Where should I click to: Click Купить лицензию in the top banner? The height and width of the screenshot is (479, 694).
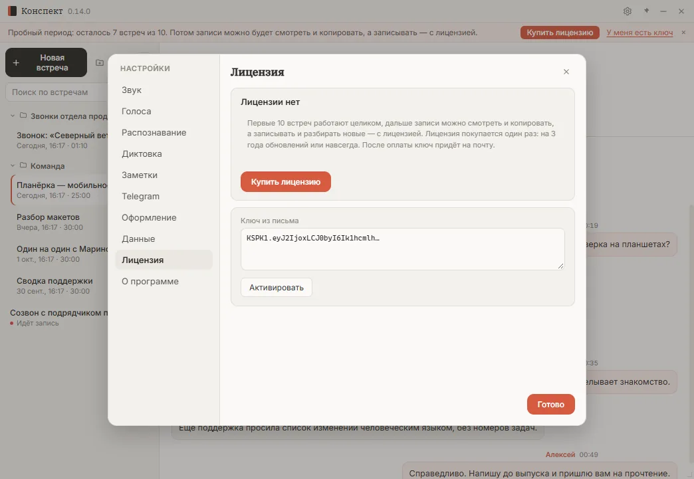point(560,33)
